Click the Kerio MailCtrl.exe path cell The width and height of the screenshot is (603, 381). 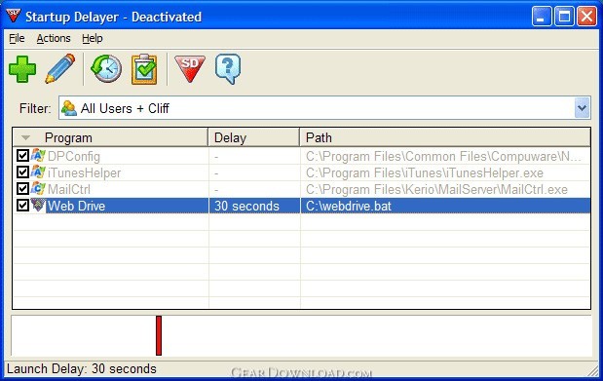point(445,189)
